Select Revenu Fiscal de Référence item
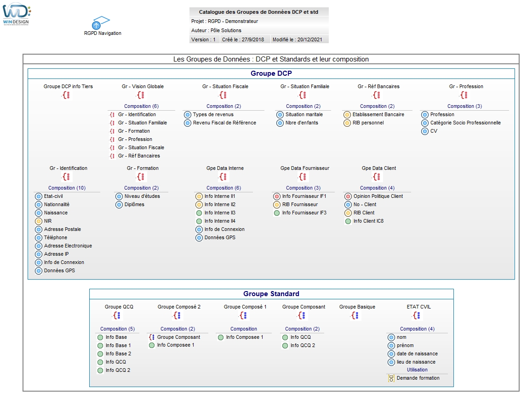This screenshot has width=521, height=393. click(x=224, y=123)
